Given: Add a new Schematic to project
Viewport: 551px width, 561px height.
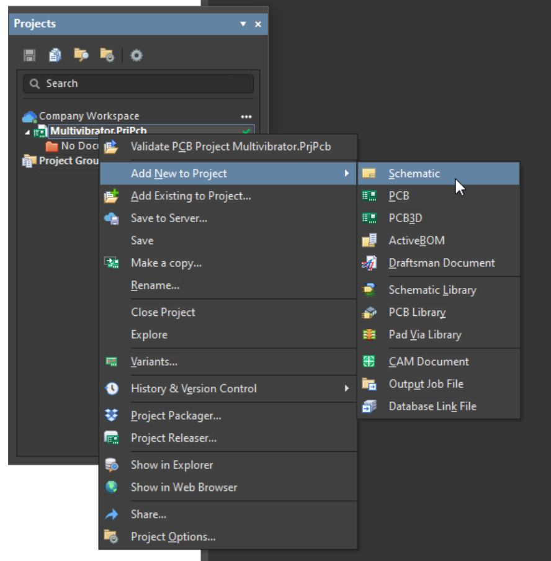Looking at the screenshot, I should coord(439,174).
